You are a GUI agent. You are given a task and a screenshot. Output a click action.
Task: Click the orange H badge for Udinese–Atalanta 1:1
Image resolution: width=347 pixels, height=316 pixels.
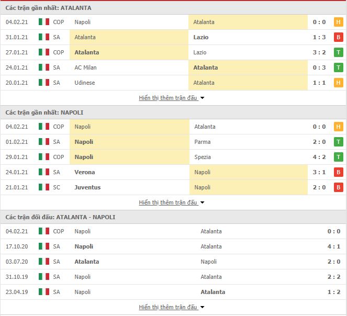[x=338, y=83]
